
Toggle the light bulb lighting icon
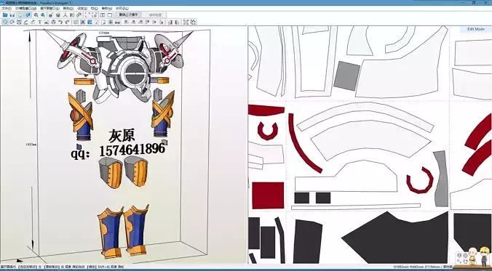(20, 15)
